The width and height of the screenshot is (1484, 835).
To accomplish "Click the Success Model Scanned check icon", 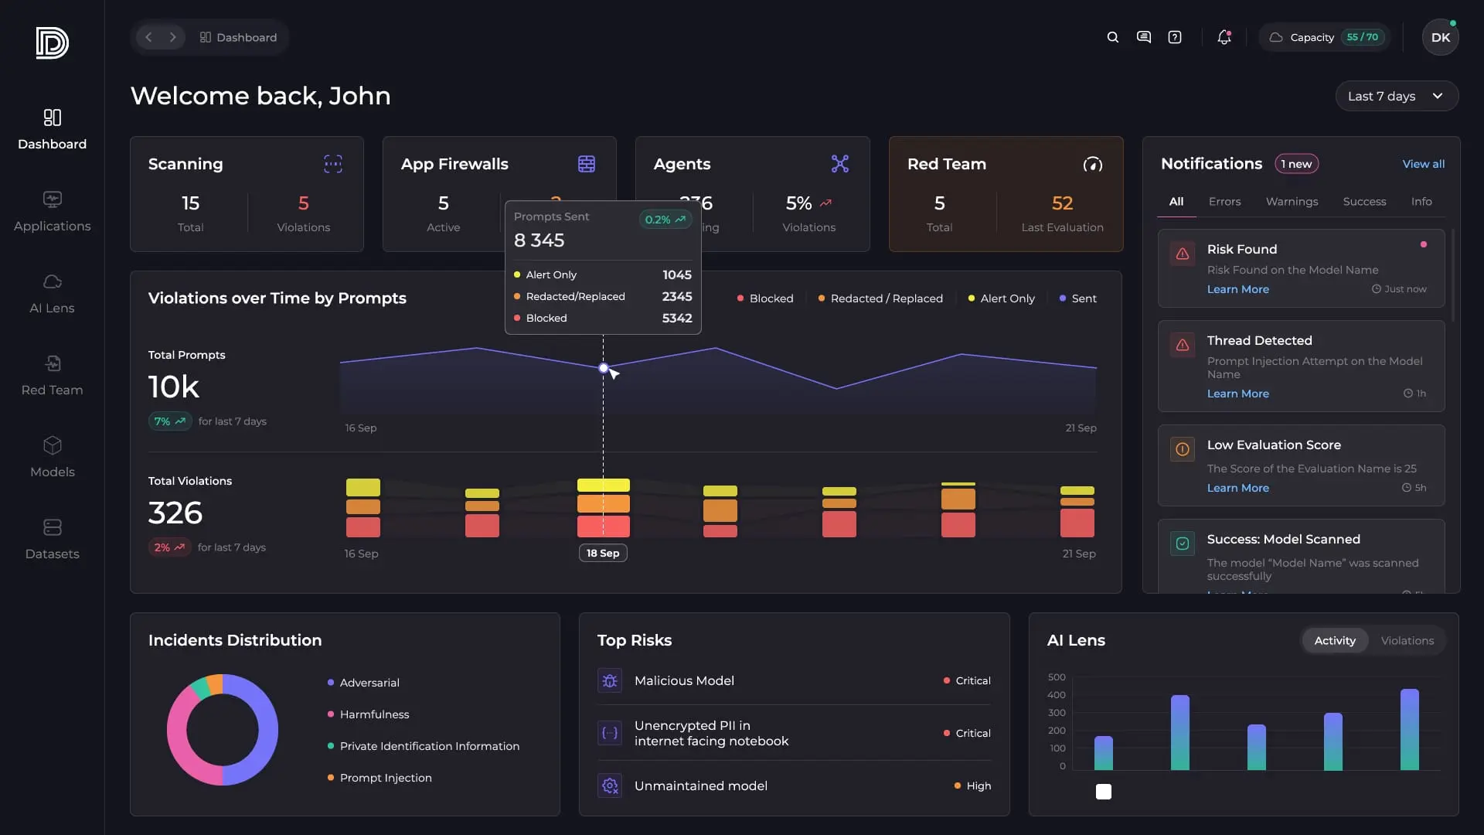I will [x=1182, y=544].
